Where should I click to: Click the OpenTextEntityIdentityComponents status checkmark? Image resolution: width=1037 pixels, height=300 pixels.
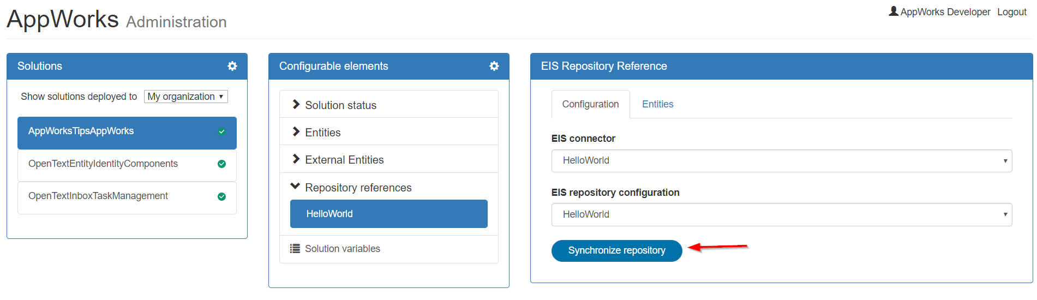pyautogui.click(x=221, y=164)
